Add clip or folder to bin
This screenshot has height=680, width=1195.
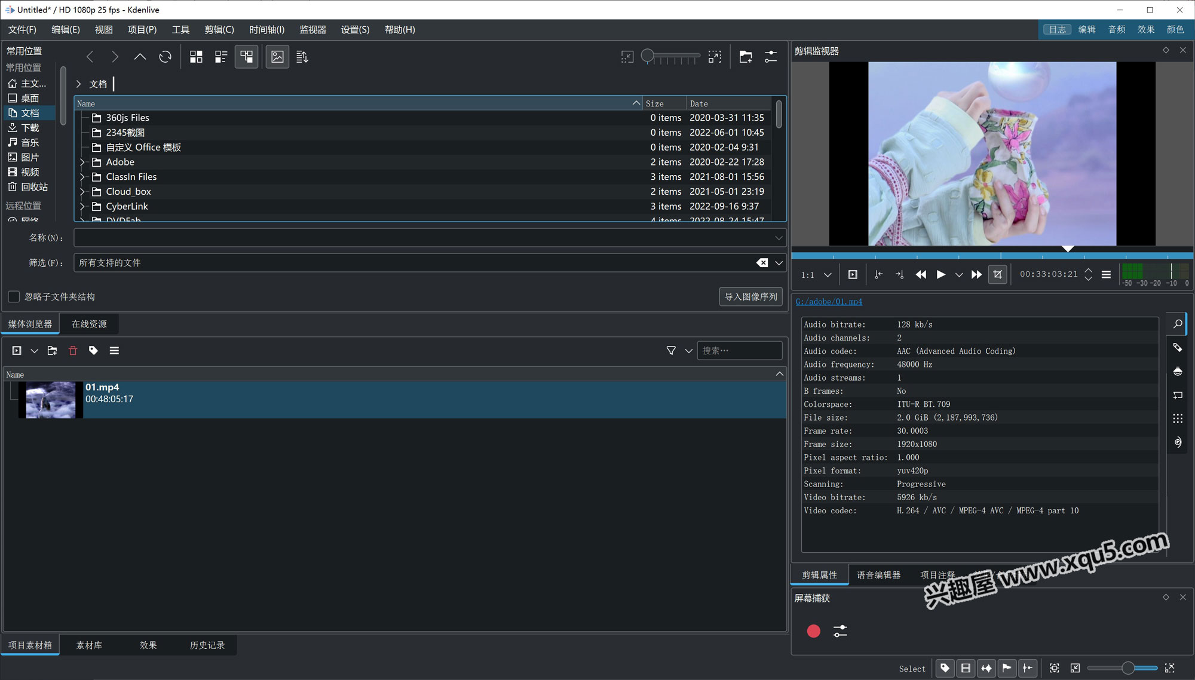[17, 351]
